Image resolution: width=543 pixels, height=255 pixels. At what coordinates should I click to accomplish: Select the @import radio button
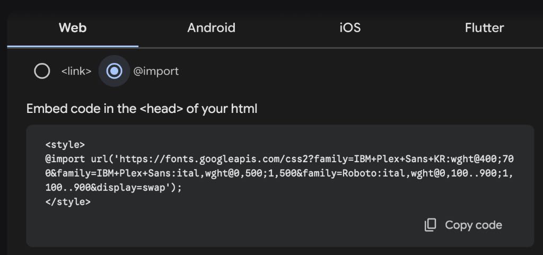114,71
